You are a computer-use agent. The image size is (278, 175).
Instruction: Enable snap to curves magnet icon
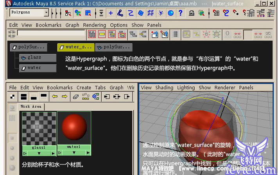click(226, 13)
